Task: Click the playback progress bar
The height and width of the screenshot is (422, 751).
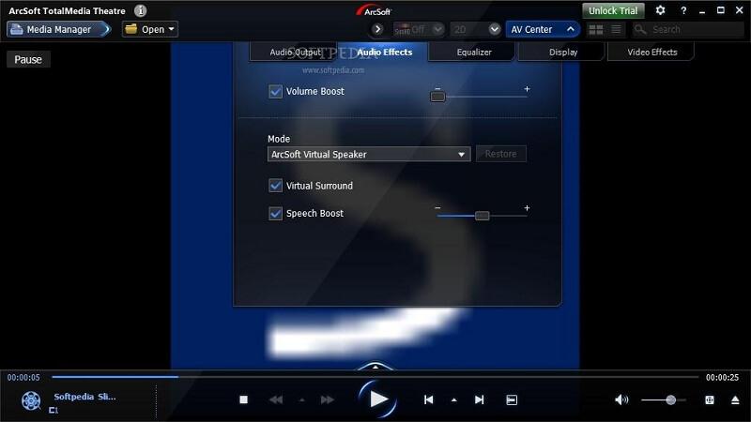Action: click(x=375, y=377)
